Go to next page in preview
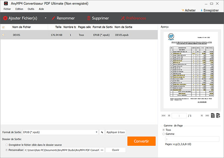 (202, 116)
